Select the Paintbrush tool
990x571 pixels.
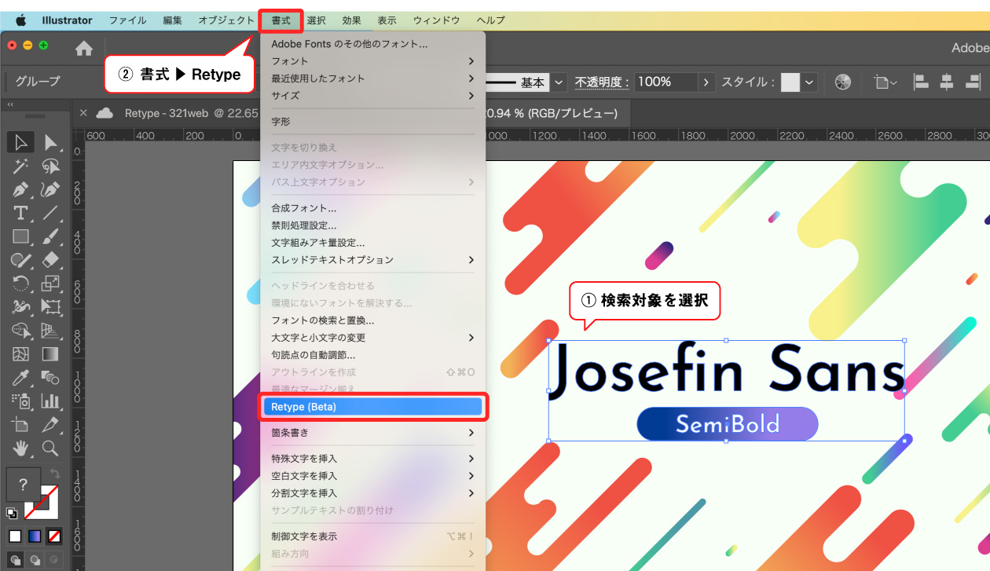point(51,236)
